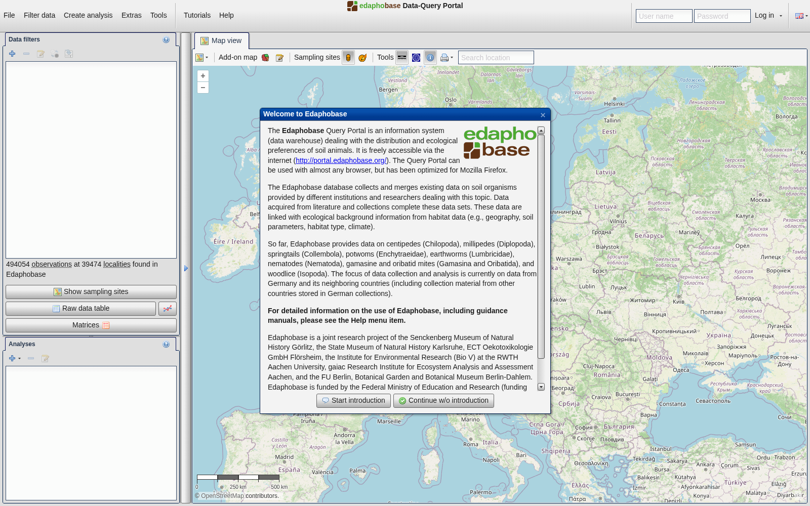Click the swap filter icon in Data filters
This screenshot has height=506, width=810.
coord(55,54)
